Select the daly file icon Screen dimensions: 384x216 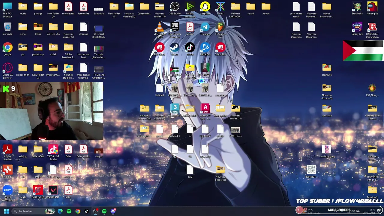pos(190,172)
